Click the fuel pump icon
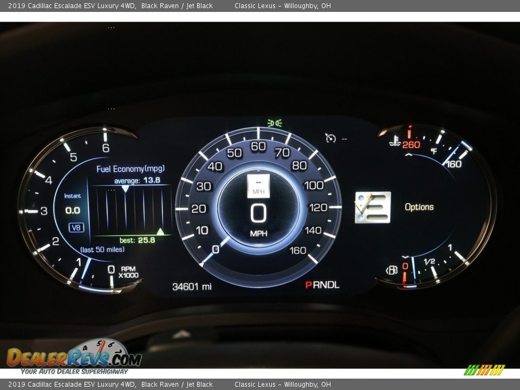 tap(391, 270)
